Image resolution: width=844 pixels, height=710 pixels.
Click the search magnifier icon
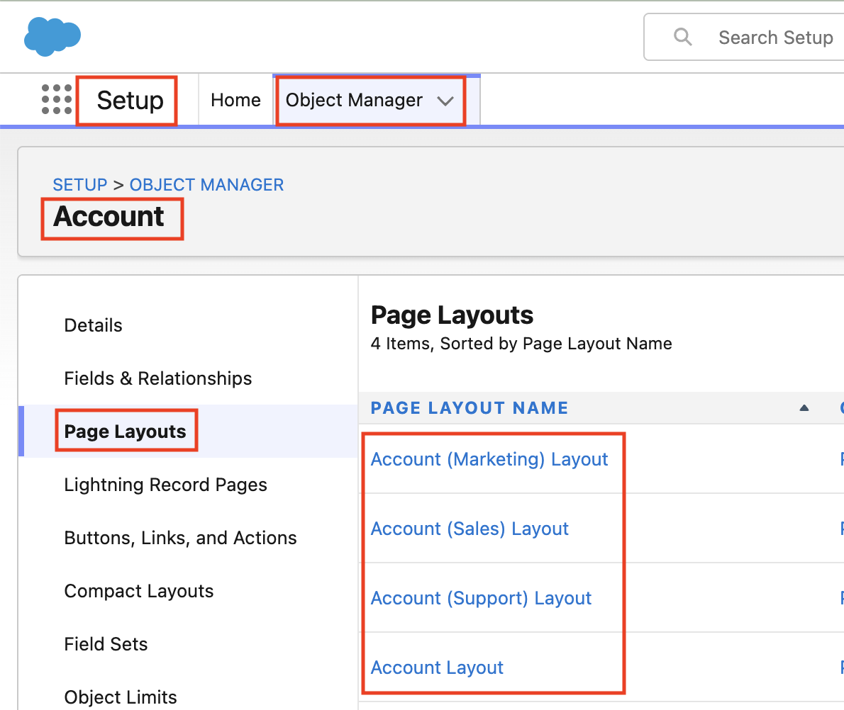point(682,37)
